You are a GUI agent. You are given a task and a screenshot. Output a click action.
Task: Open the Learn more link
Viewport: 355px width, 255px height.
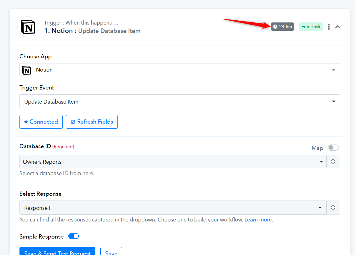point(258,220)
